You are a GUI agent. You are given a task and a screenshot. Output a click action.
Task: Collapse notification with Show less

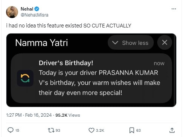click(x=131, y=43)
